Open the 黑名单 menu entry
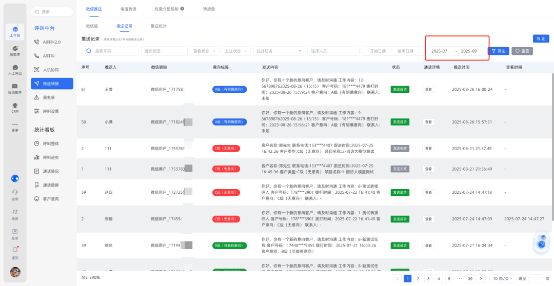This screenshot has height=286, width=554. (50, 97)
